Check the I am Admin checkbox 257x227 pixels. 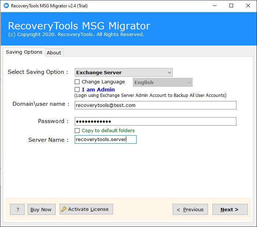[77, 90]
